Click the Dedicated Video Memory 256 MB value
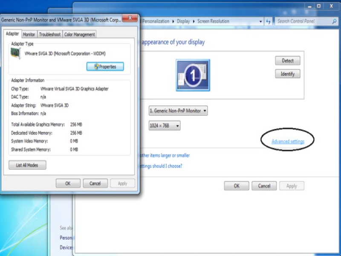Screen dimensions: 341x256 click(76, 133)
